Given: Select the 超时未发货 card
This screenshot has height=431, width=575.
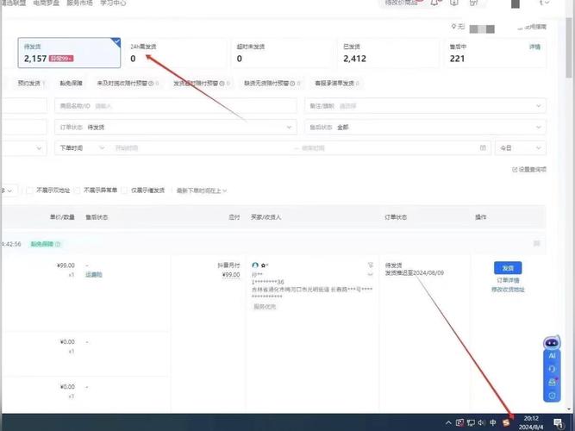Looking at the screenshot, I should click(x=283, y=53).
